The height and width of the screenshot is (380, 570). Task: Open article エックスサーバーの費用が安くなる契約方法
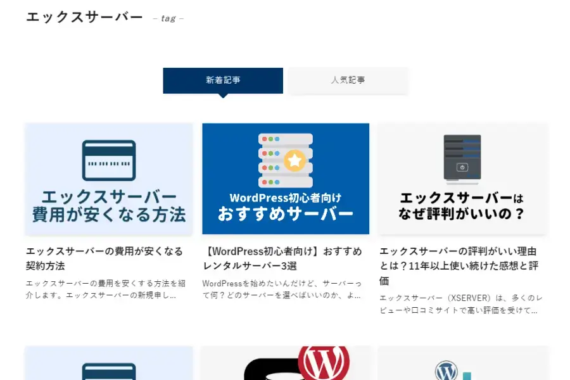104,258
